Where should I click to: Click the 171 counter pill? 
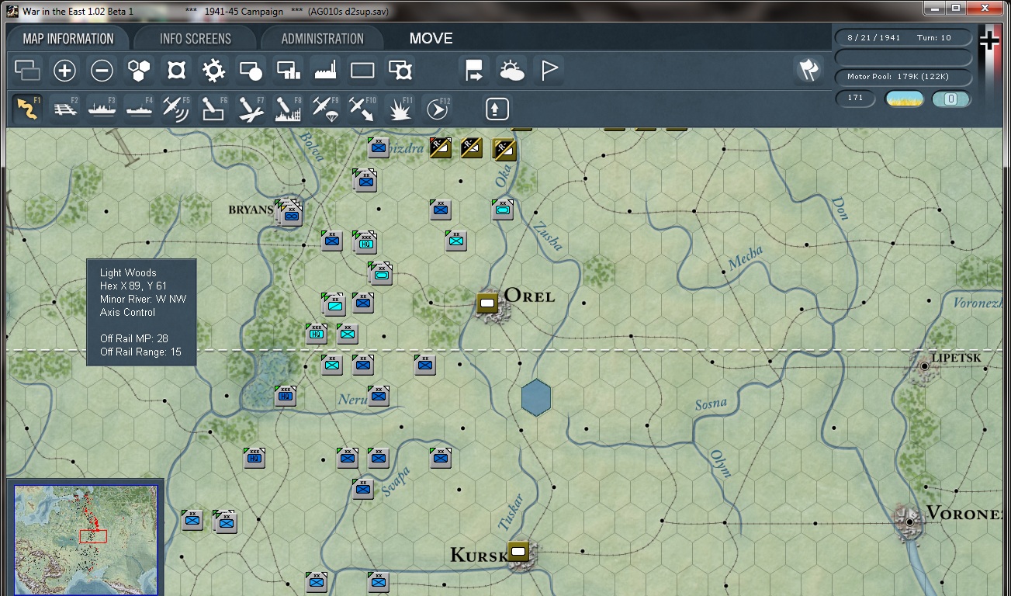coord(856,99)
